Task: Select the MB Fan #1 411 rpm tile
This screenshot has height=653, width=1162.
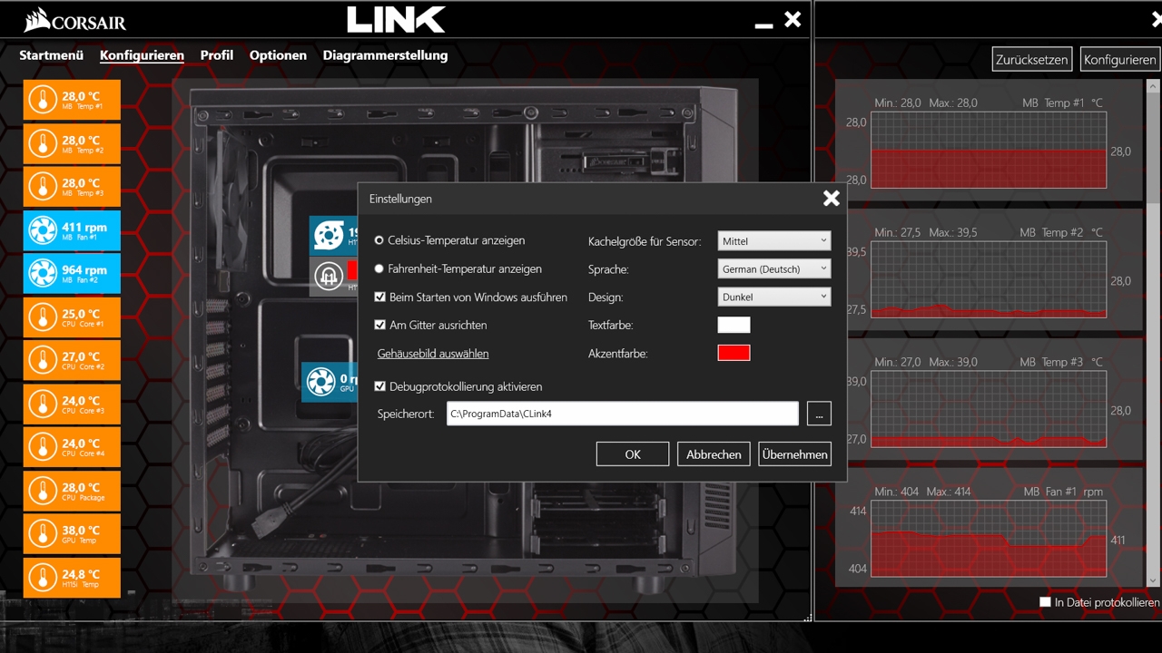Action: click(72, 230)
